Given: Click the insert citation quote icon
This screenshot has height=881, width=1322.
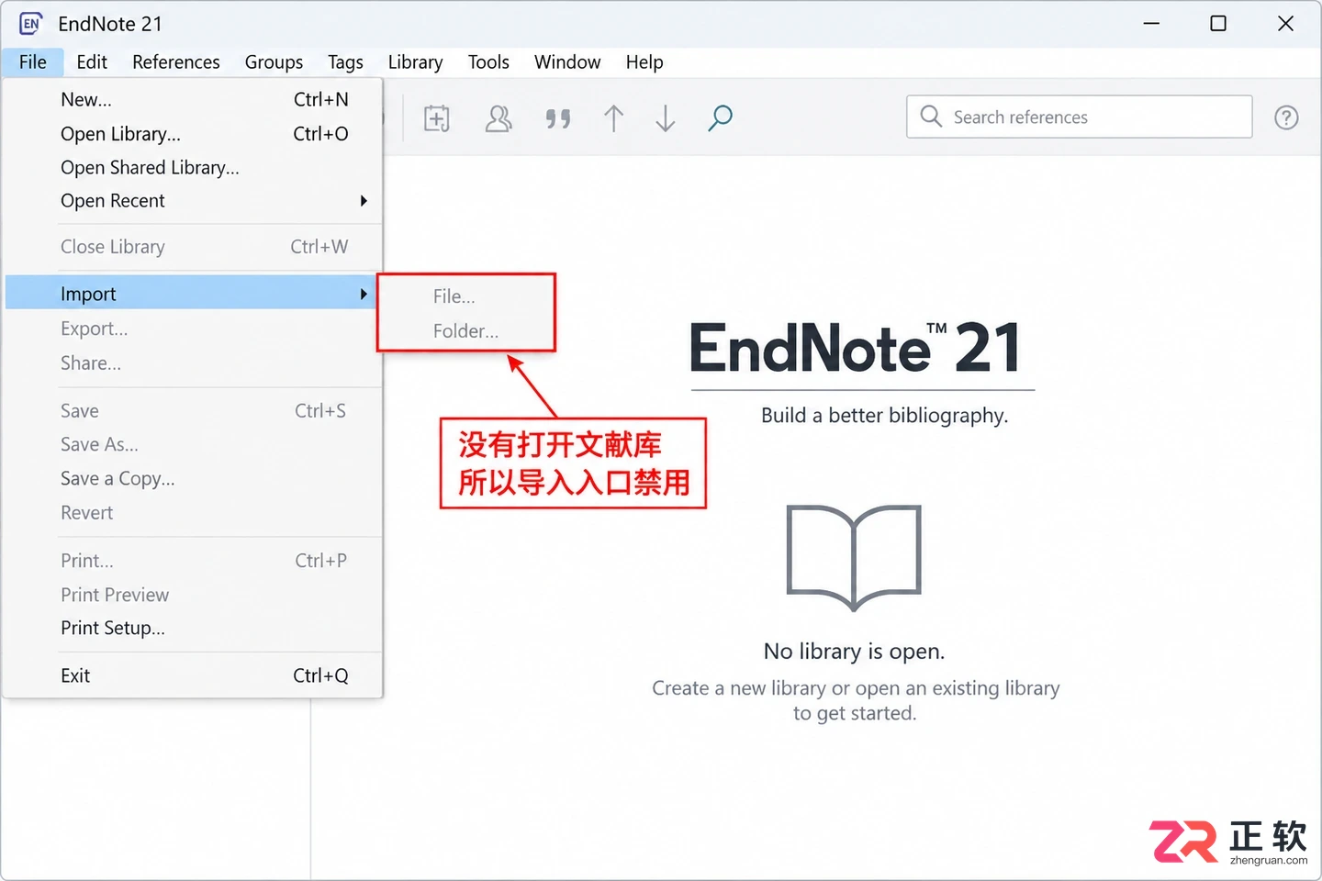Looking at the screenshot, I should click(558, 118).
